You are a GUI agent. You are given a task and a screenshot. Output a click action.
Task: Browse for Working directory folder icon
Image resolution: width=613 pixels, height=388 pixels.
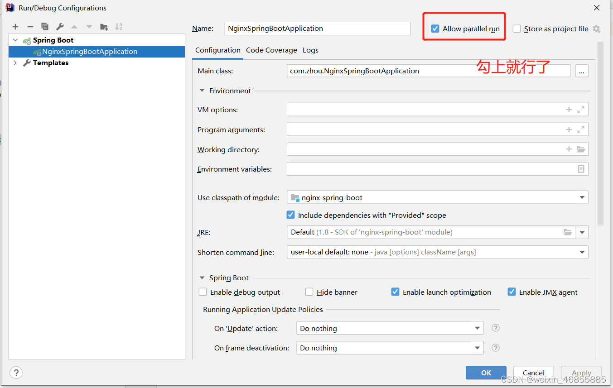pos(581,149)
